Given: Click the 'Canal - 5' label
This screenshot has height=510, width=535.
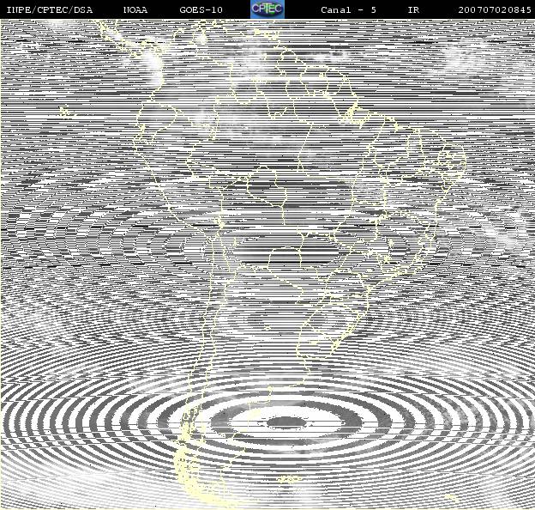Looking at the screenshot, I should pyautogui.click(x=348, y=10).
